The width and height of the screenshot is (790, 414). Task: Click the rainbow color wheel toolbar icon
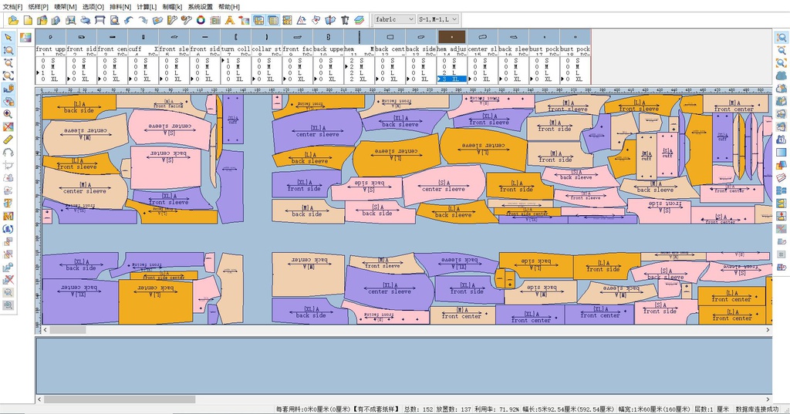(x=201, y=20)
